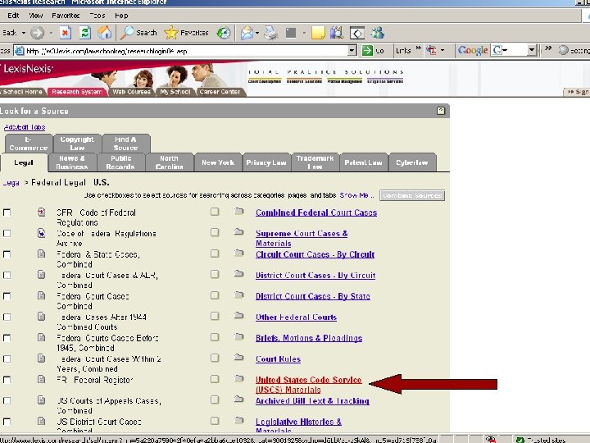This screenshot has width=590, height=443.
Task: Open the Favorites menu
Action: click(x=66, y=16)
